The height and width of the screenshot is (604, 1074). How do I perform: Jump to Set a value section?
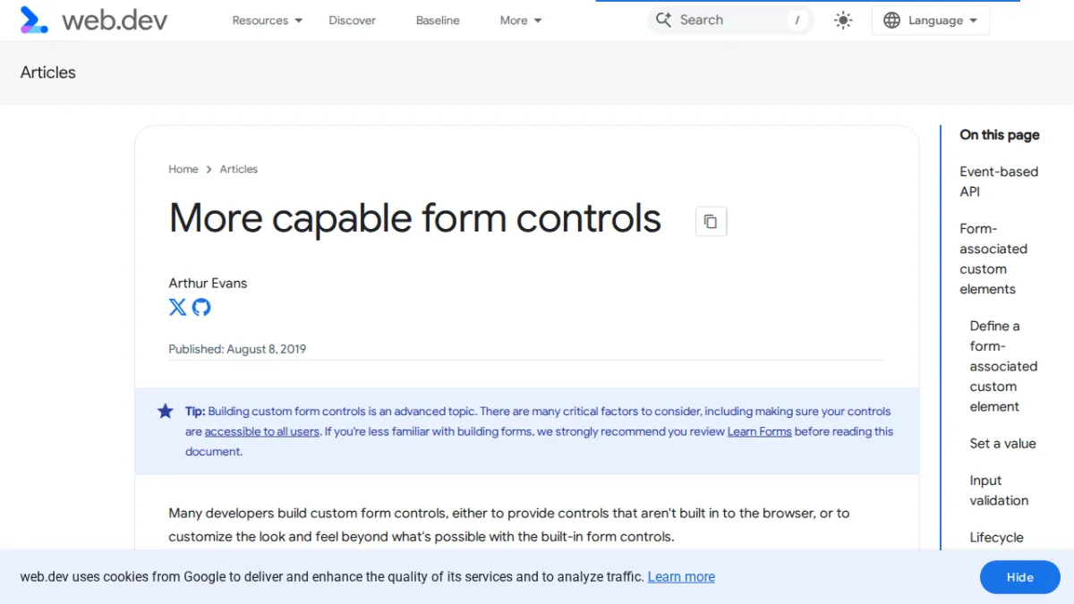[x=1002, y=444]
